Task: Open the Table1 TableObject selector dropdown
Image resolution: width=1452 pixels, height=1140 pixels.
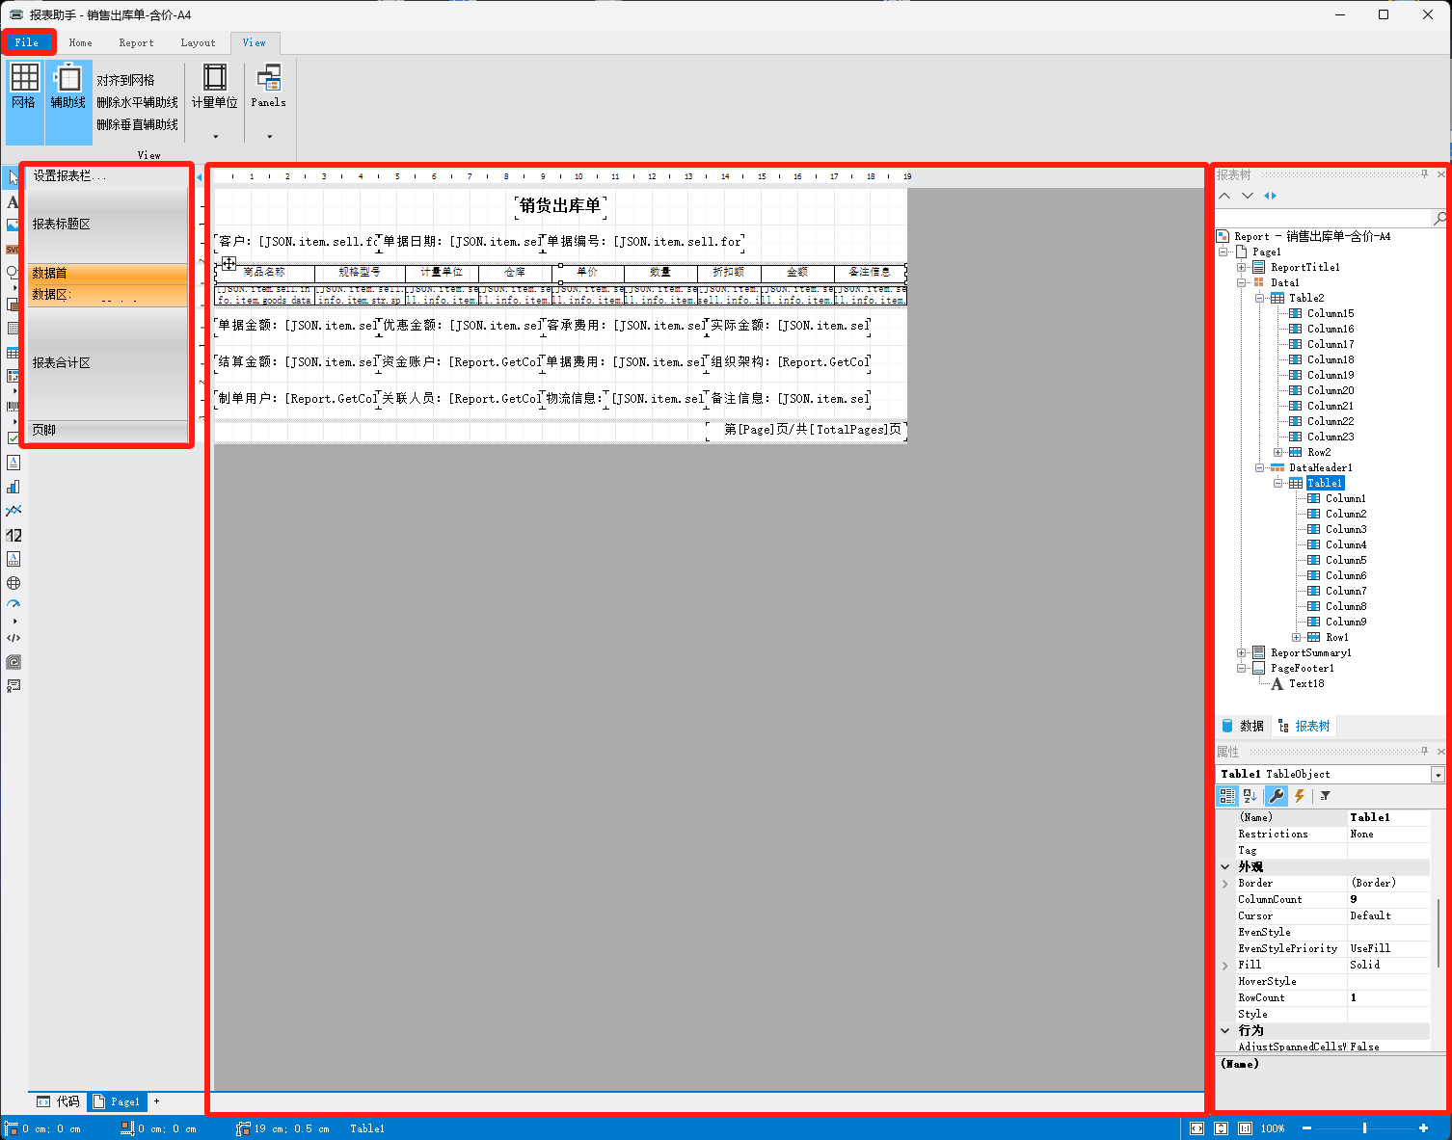Action: tap(1438, 775)
